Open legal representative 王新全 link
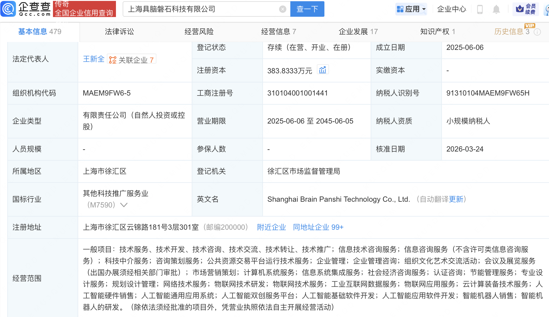Image resolution: width=549 pixels, height=317 pixels. coord(94,59)
